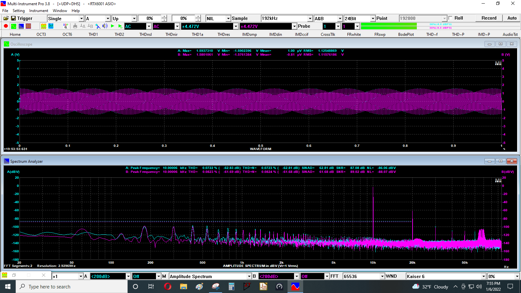Open the A&B channel dropdown

[x=340, y=19]
